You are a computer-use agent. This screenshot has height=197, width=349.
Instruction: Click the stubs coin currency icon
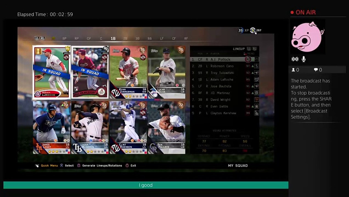tap(253, 30)
